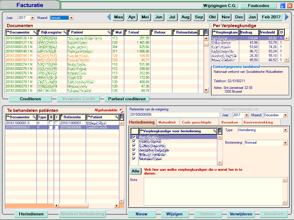
Task: Open the Bestemming dropdown set to Normaal
Action: coord(285,143)
